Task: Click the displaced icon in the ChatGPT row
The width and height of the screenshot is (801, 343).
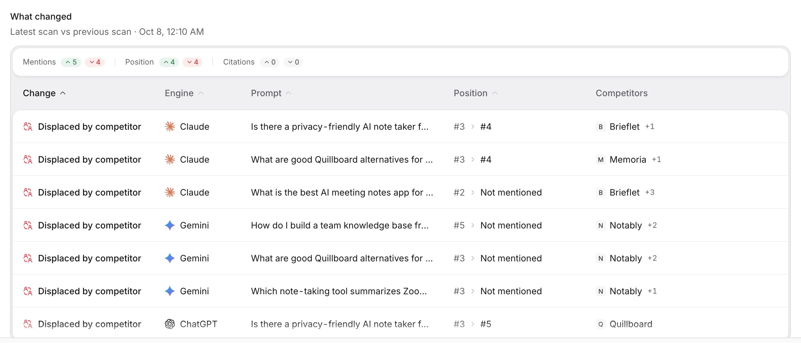Action: [28, 324]
